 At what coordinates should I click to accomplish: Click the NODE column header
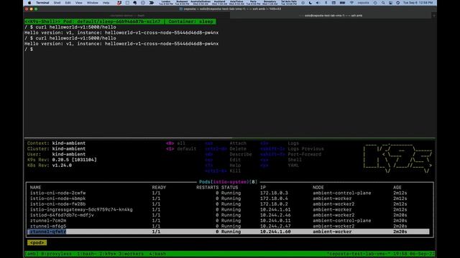click(x=318, y=187)
